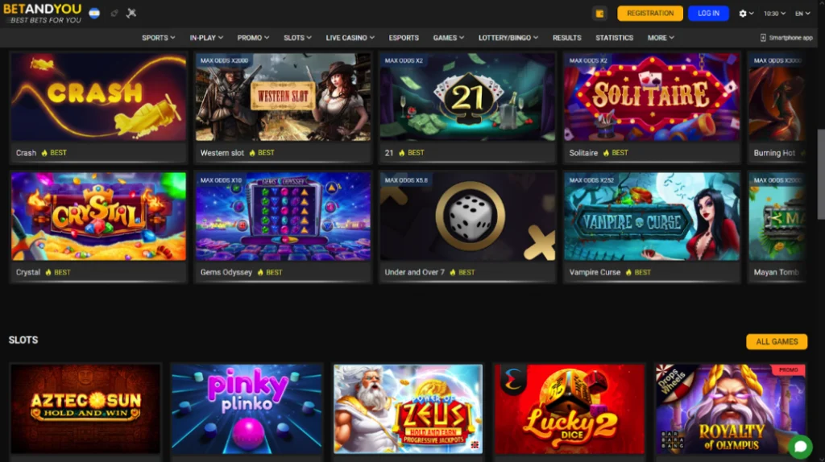
Task: Click the airplane icon in the header
Action: 131,13
